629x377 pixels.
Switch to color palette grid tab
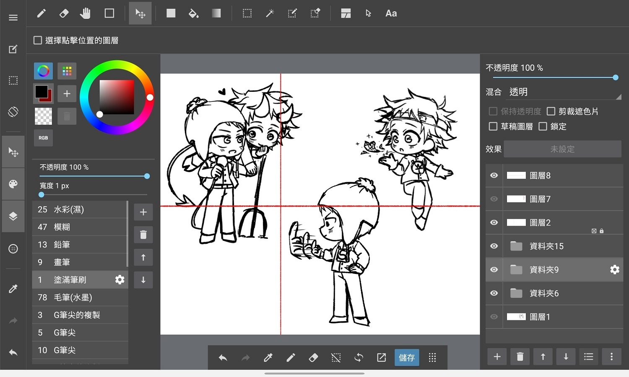click(x=67, y=71)
